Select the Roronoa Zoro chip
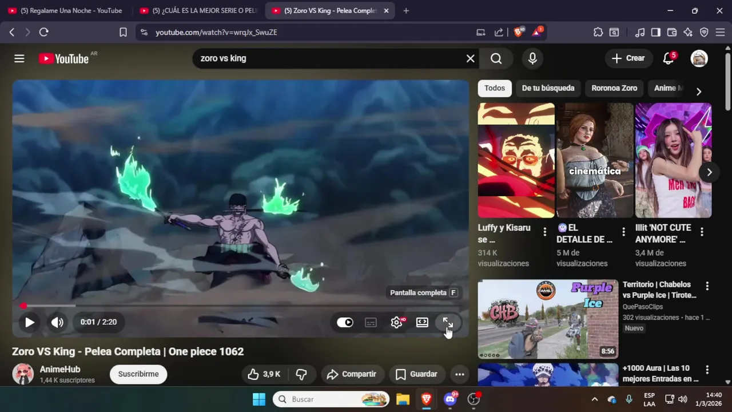 [614, 88]
